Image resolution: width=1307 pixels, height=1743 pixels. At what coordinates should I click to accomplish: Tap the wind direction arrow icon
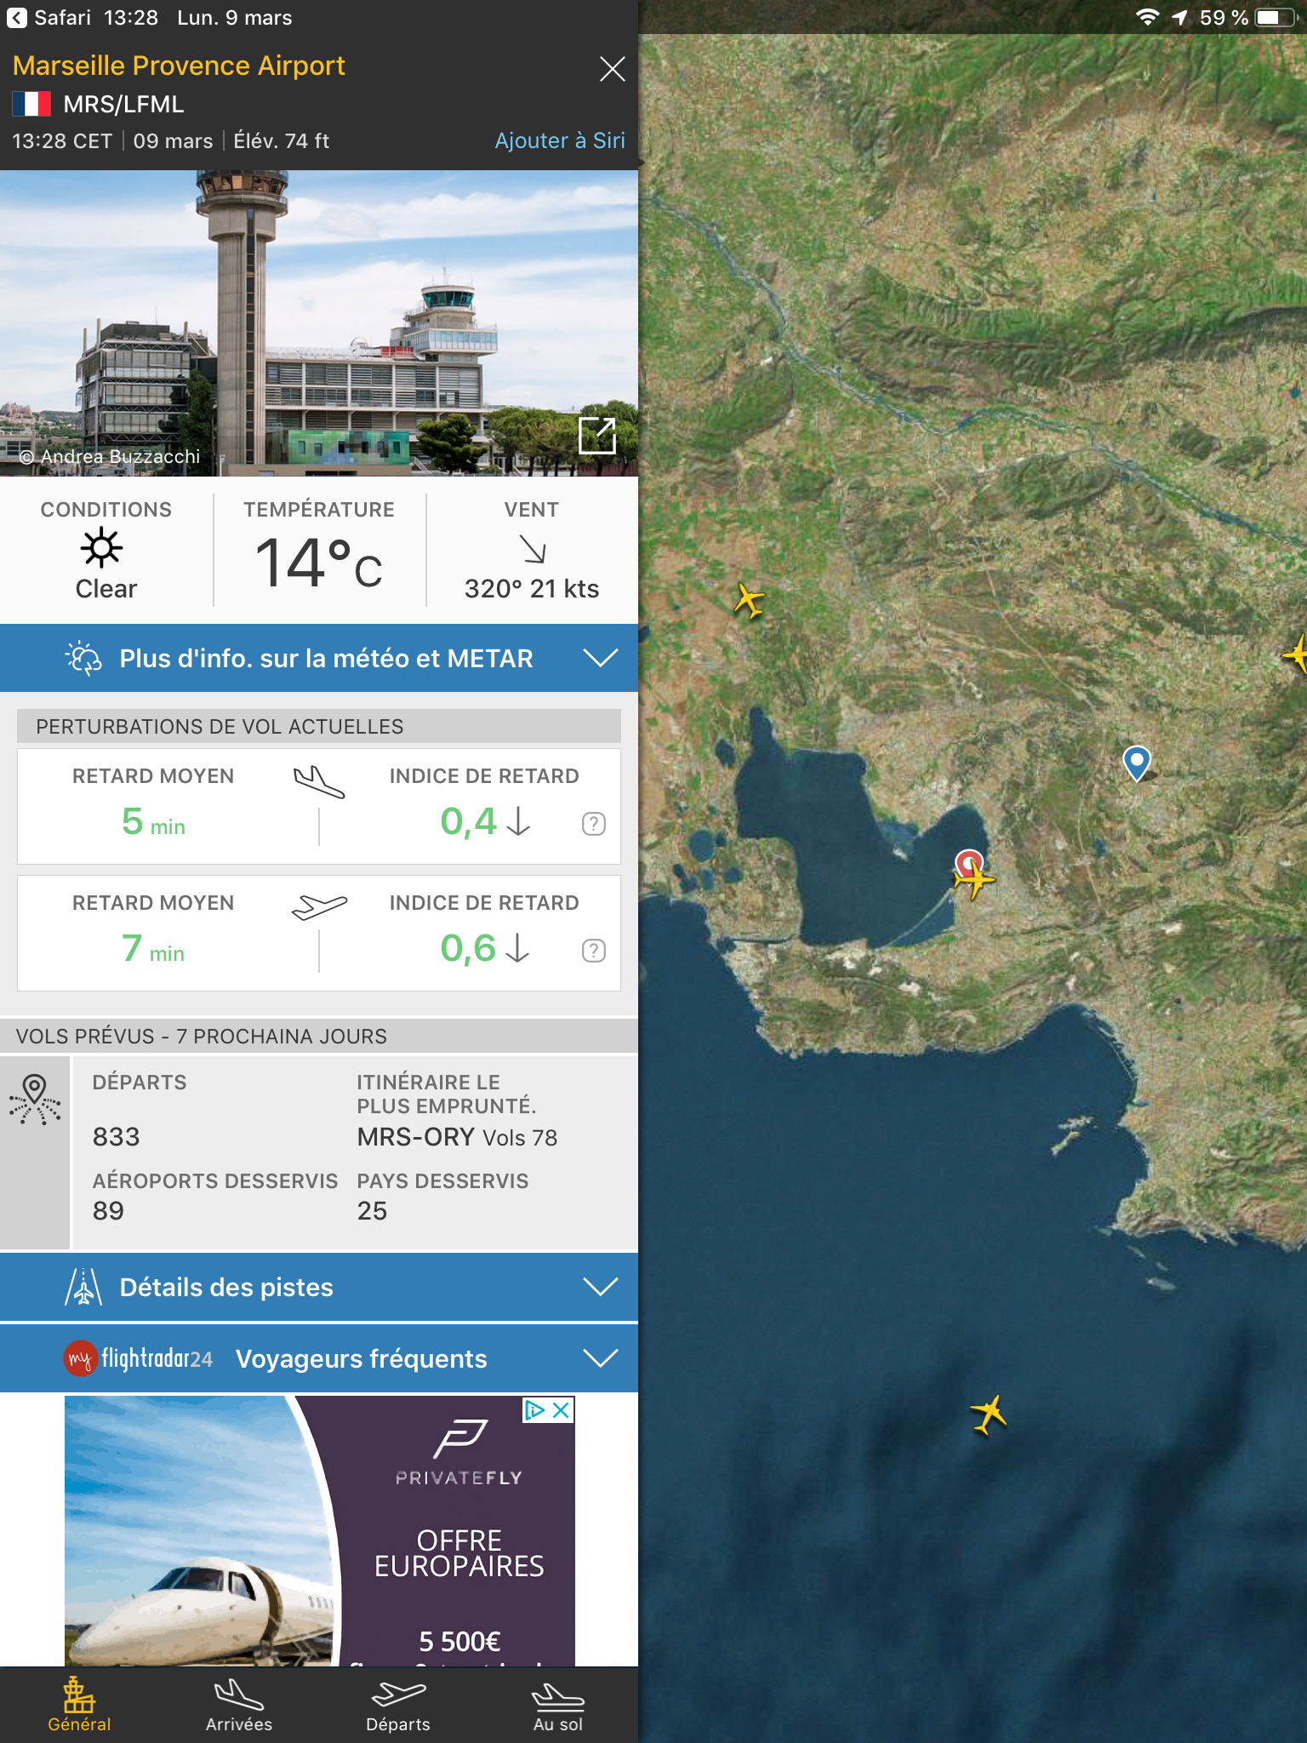point(533,550)
